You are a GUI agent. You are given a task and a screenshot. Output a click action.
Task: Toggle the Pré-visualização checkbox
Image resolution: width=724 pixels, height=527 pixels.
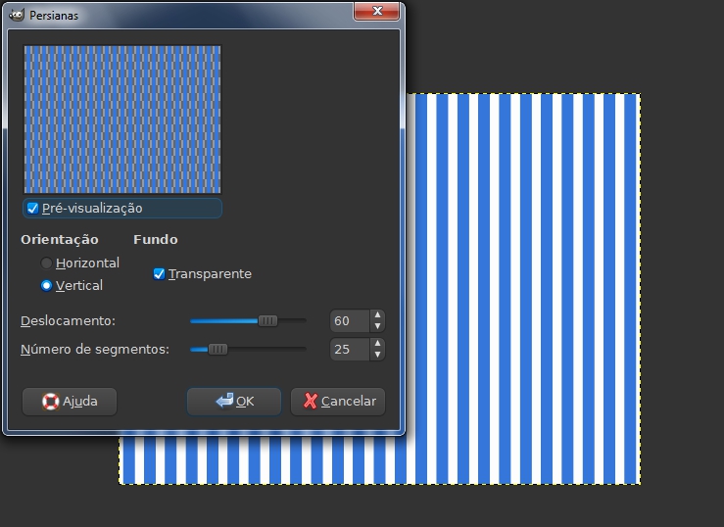32,208
